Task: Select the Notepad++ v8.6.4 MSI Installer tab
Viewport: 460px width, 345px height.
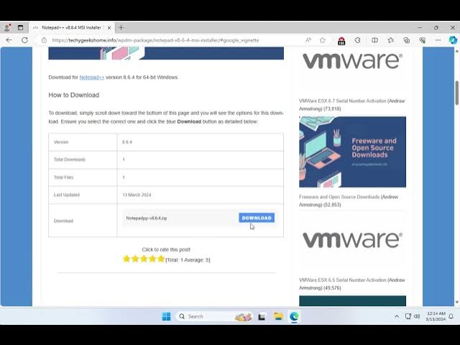Action: click(72, 27)
